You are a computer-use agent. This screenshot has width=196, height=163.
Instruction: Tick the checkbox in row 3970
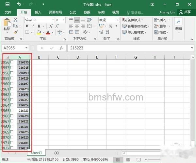pos(12,137)
